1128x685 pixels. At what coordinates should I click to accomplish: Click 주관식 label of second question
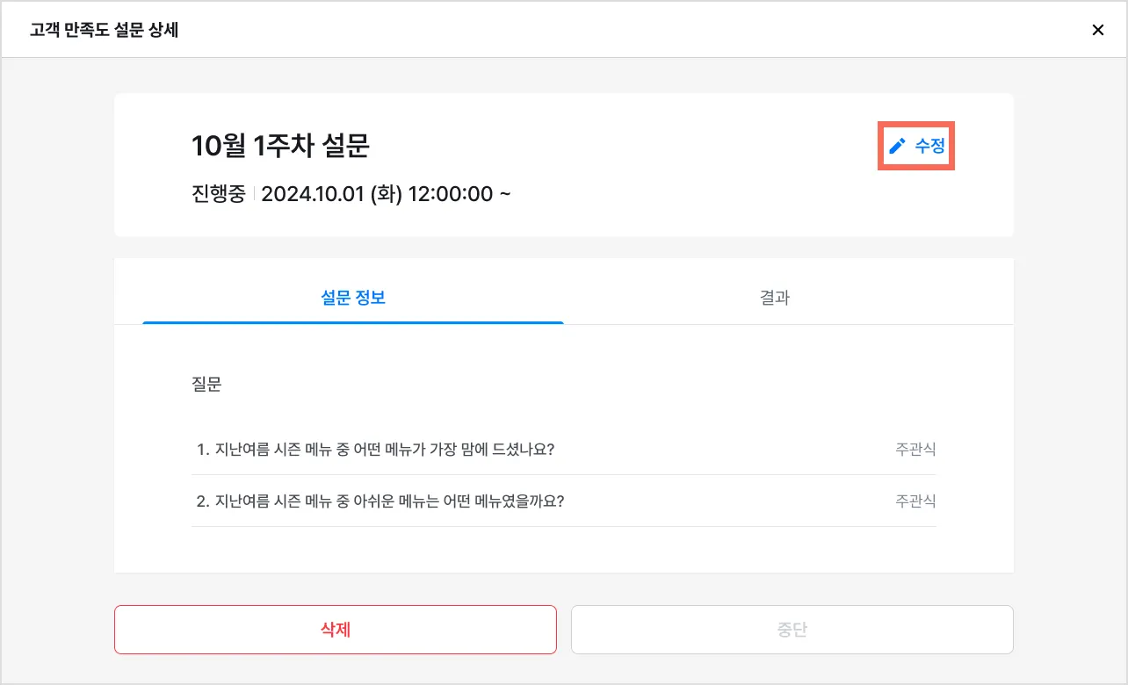[x=915, y=501]
